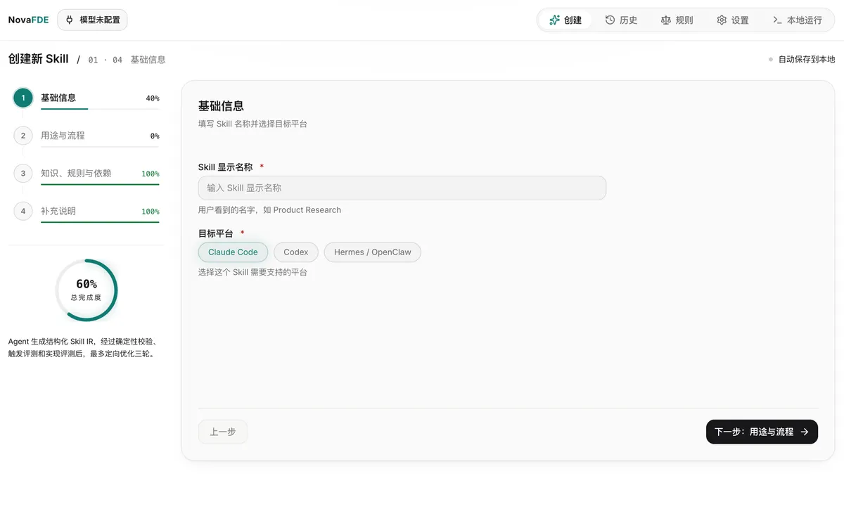This screenshot has width=844, height=516.
Task: Click the history clock icon
Action: 610,20
